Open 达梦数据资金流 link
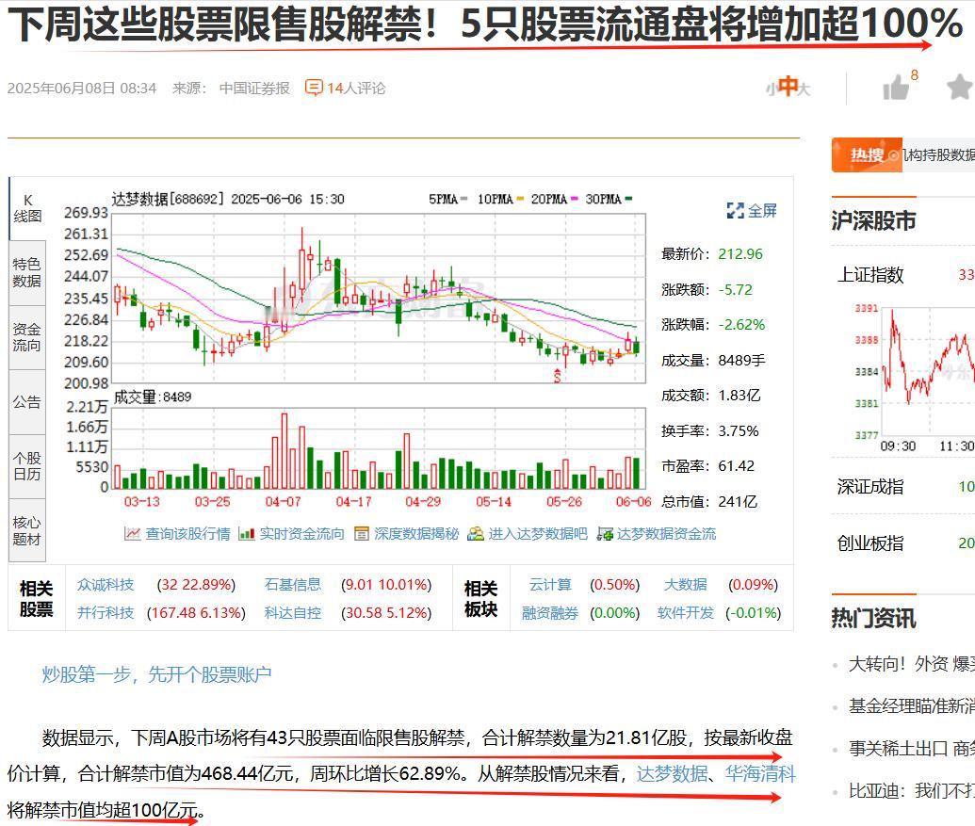This screenshot has width=975, height=826. [667, 534]
